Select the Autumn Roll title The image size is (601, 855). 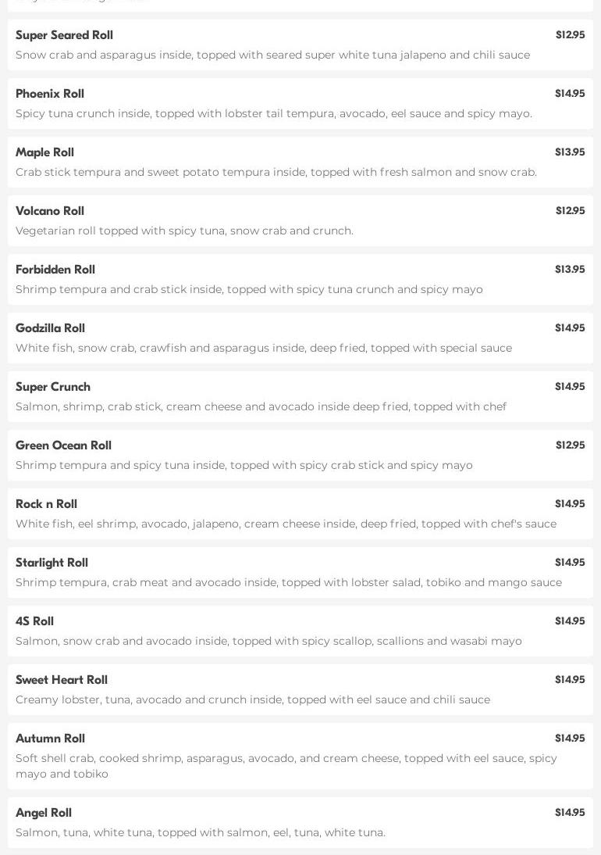tap(50, 739)
